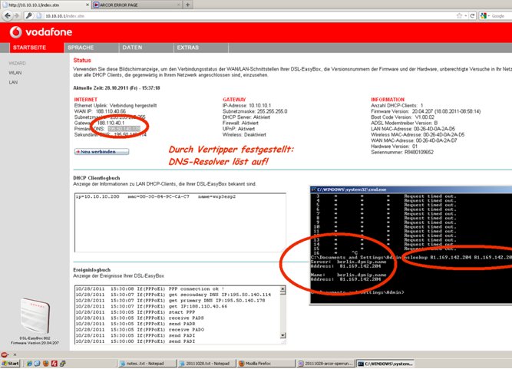
Task: Switch to Mozilla Firefox taskbar button
Action: point(266,364)
